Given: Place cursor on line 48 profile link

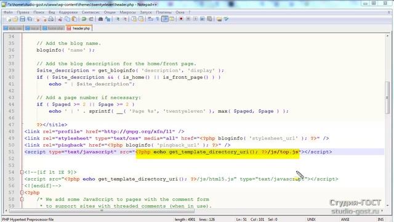Looking at the screenshot, I should tap(104, 131).
